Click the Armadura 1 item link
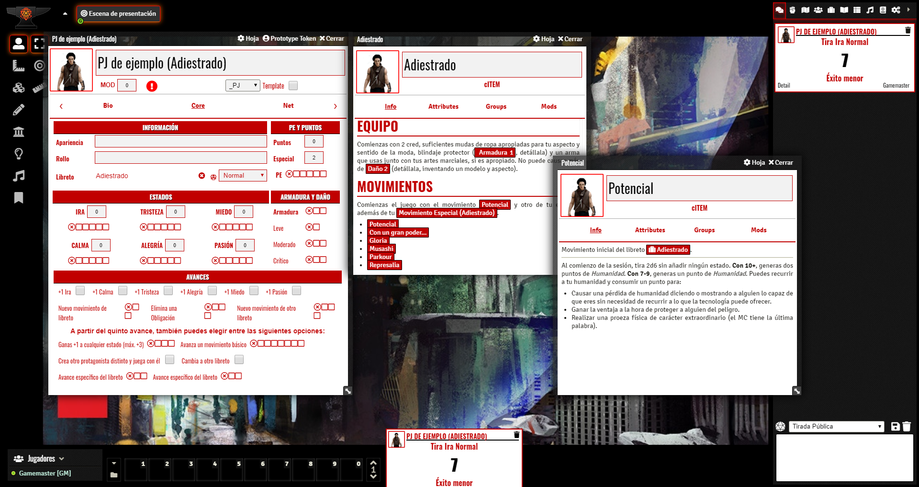Image resolution: width=919 pixels, height=487 pixels. 495,152
